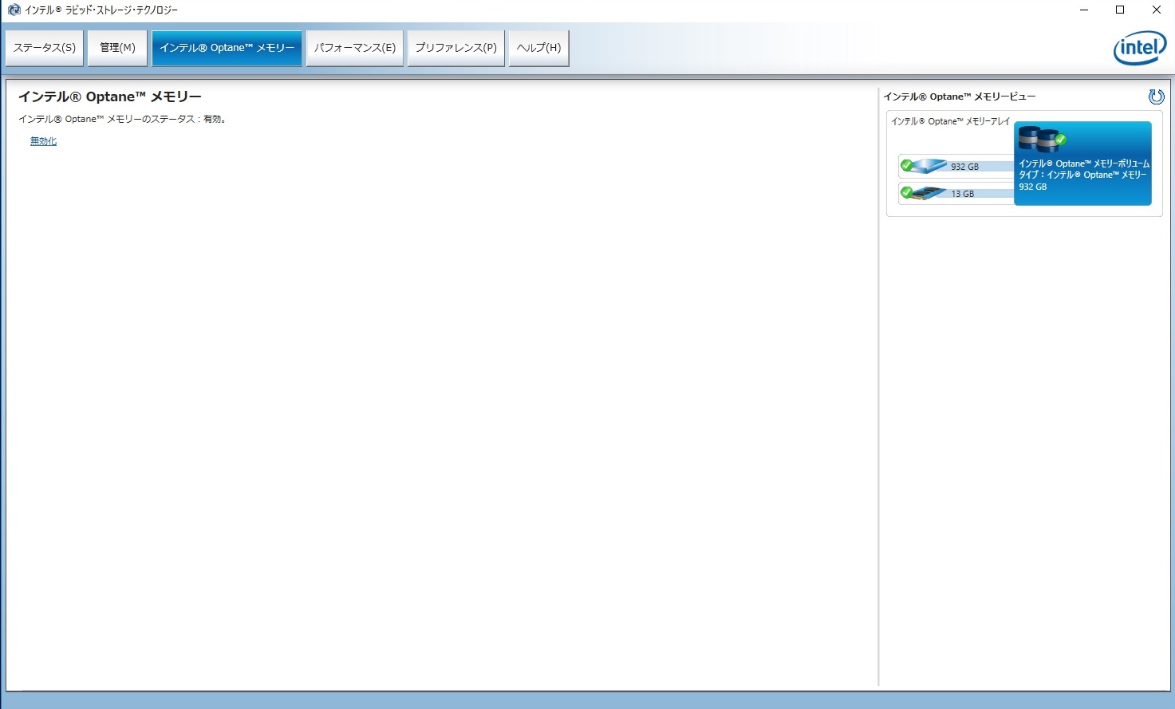Select the Optane メモリーボリューム blue tile

1082,163
